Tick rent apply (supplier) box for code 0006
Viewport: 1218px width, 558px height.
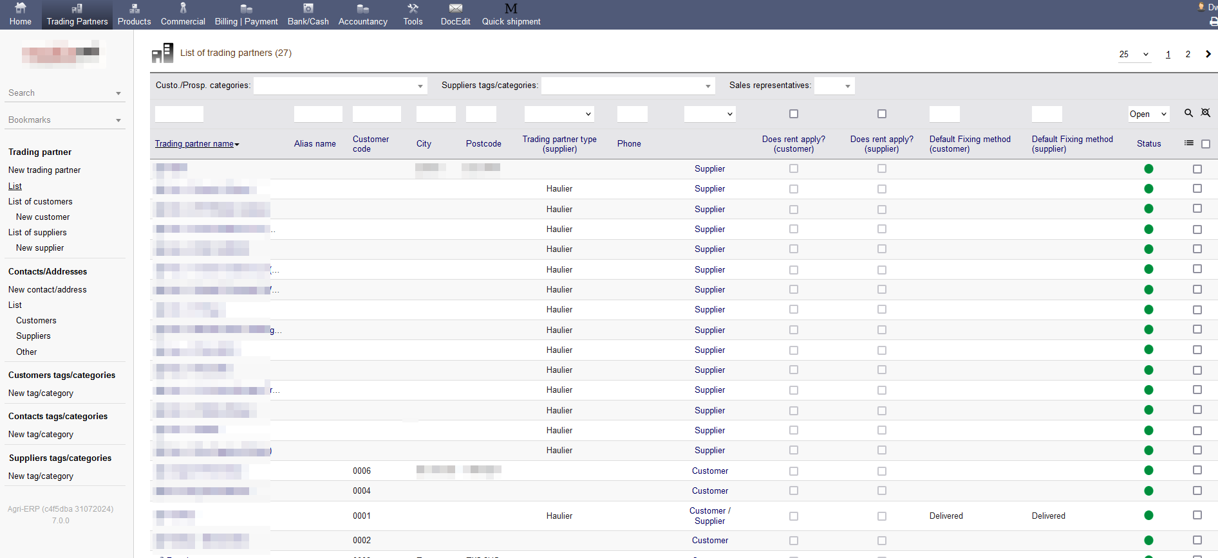(882, 471)
